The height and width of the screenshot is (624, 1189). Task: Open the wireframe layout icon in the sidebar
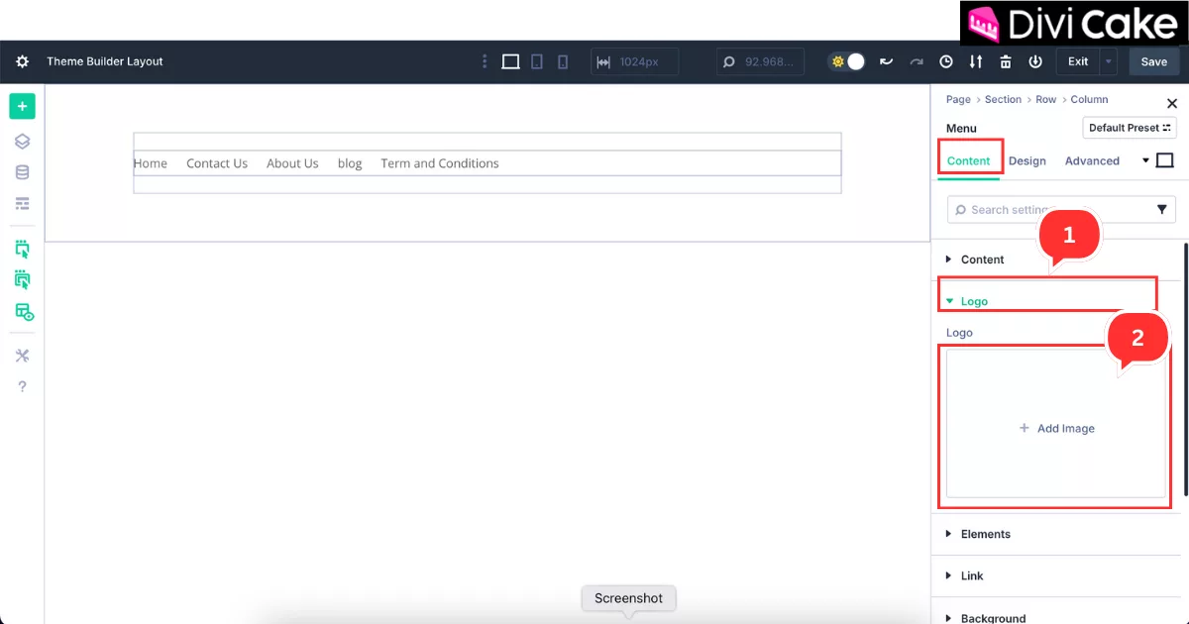22,203
